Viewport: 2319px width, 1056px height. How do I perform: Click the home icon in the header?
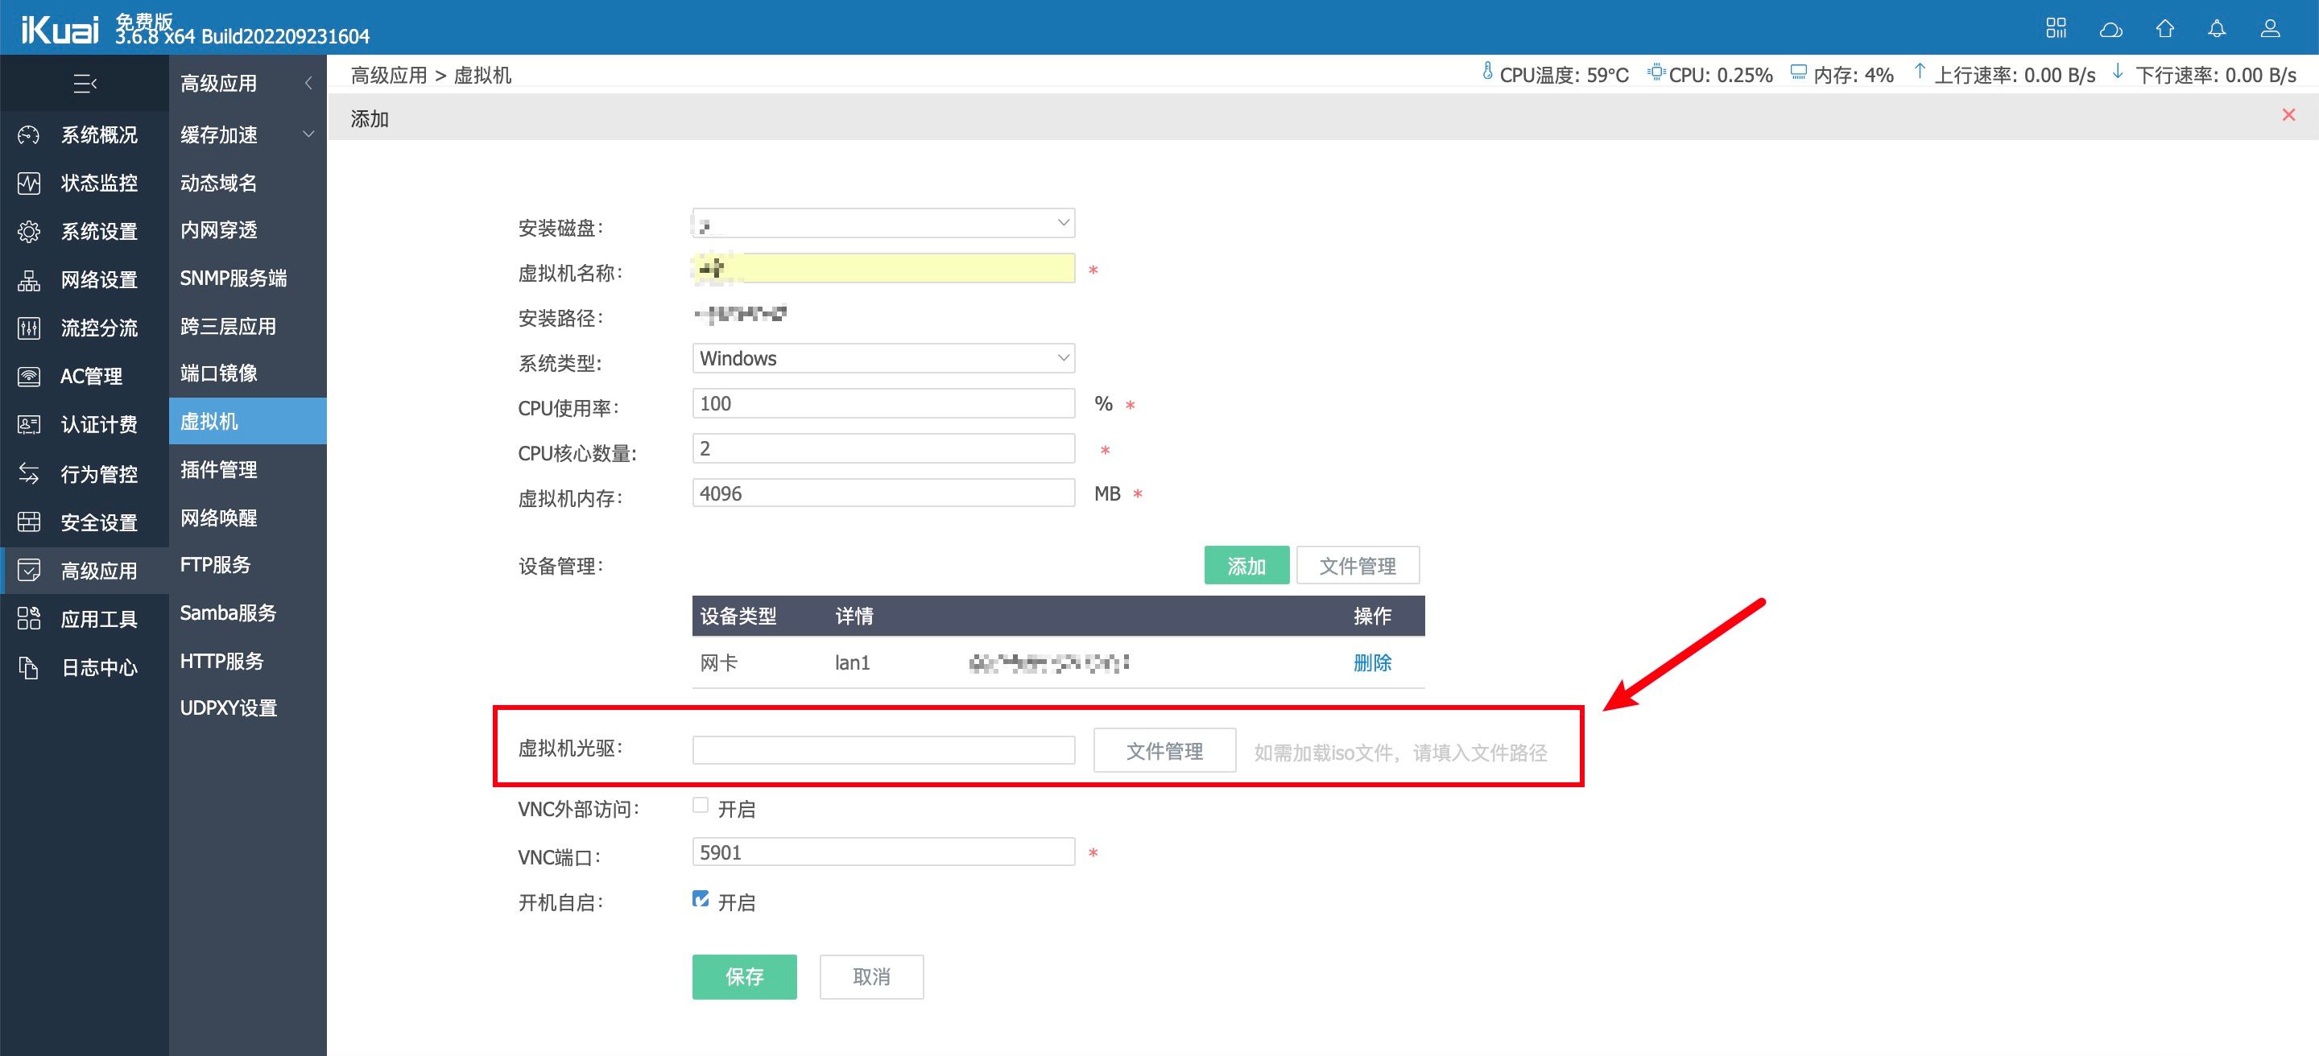pyautogui.click(x=2165, y=29)
